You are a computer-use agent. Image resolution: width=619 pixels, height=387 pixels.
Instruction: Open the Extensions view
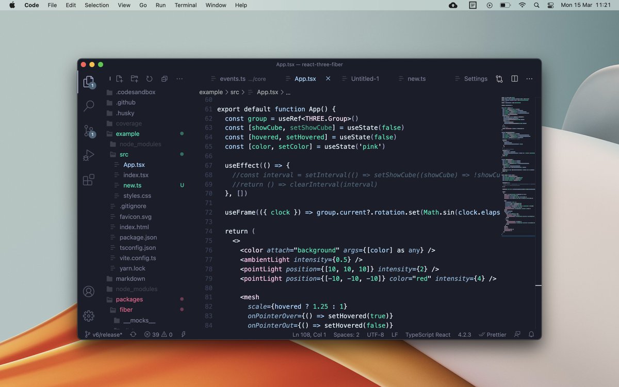click(x=89, y=180)
